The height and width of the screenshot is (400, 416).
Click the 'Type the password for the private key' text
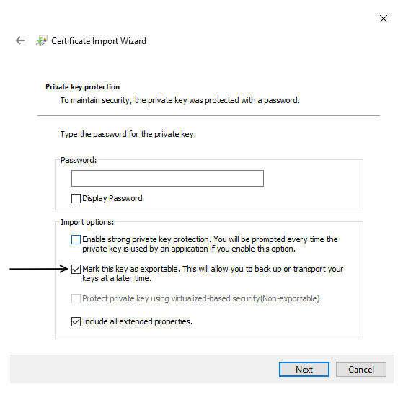[x=128, y=134]
